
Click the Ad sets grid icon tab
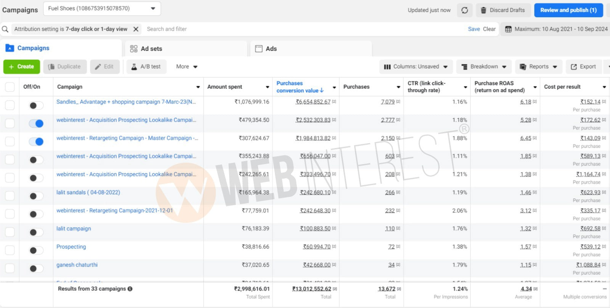click(x=134, y=49)
